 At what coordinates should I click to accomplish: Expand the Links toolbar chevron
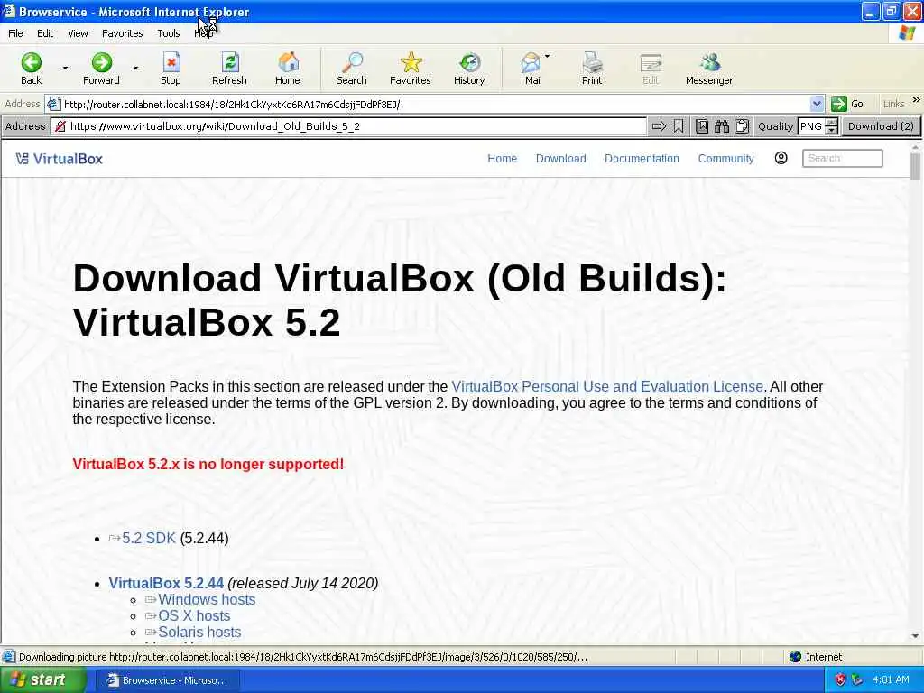click(917, 100)
